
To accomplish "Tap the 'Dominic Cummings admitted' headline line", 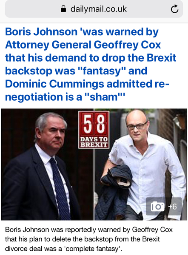I will pyautogui.click(x=87, y=84).
